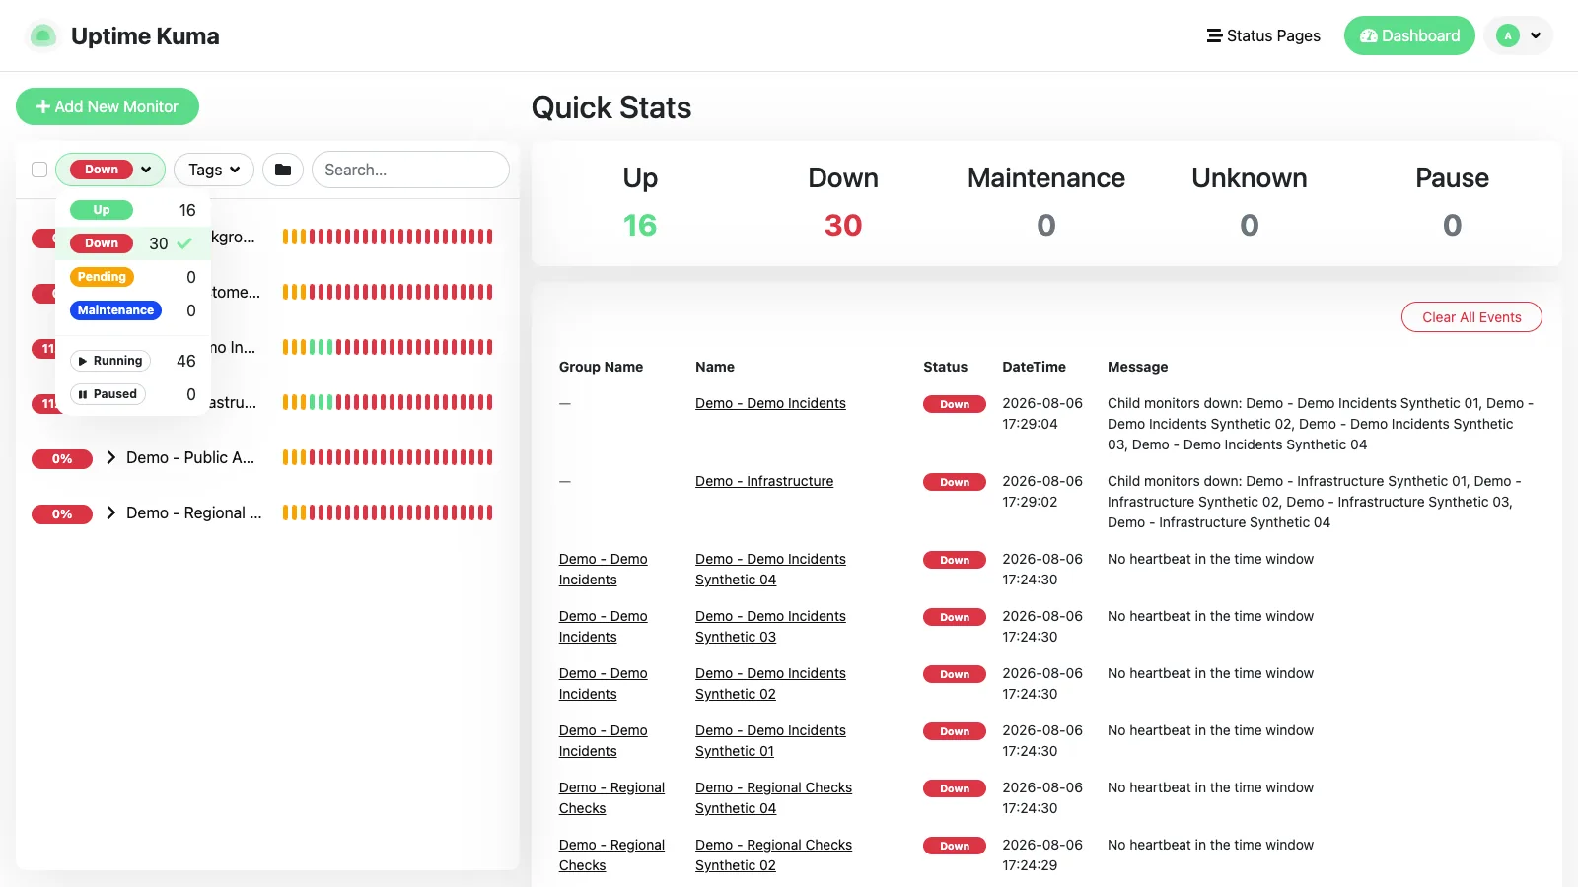This screenshot has height=887, width=1578.
Task: Go to the Dashboard button
Action: click(x=1409, y=35)
